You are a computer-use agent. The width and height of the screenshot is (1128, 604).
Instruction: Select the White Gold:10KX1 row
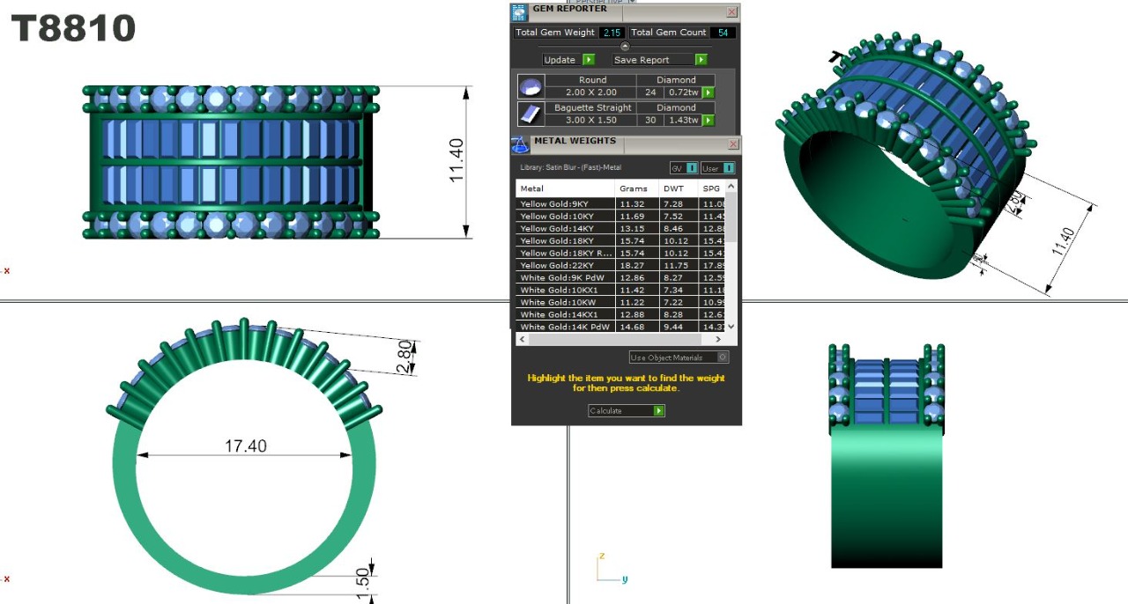620,291
